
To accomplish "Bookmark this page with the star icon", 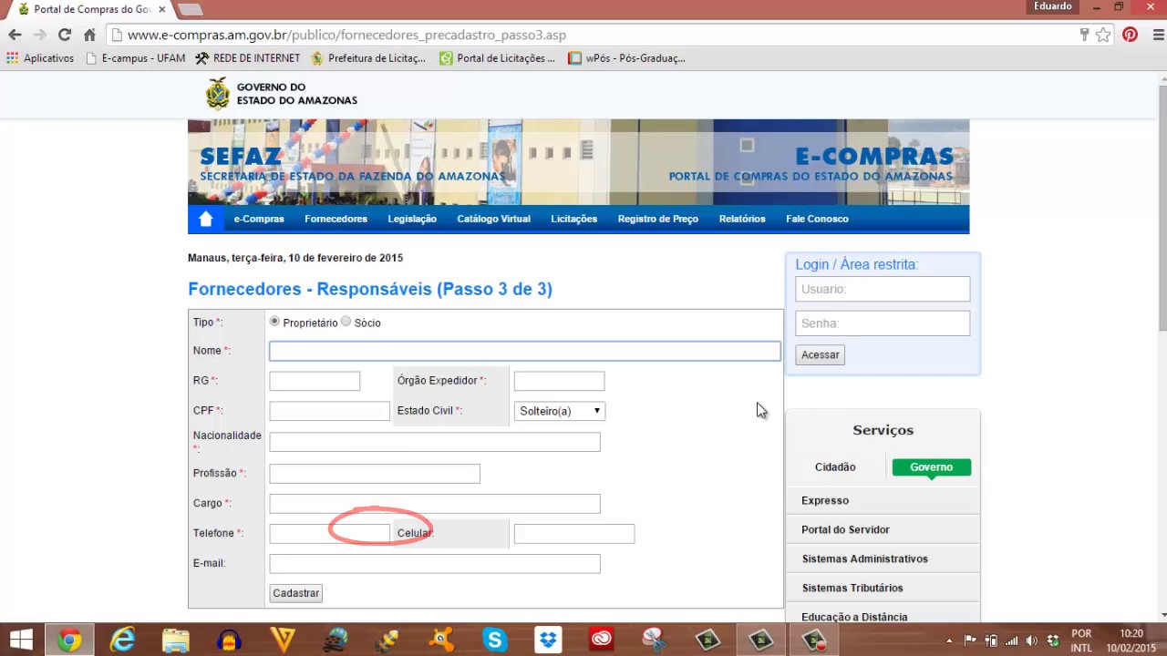I will 1103,35.
